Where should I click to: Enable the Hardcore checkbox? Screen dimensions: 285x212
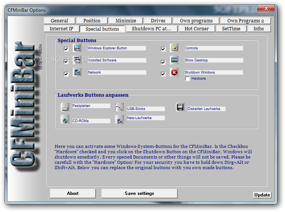pyautogui.click(x=187, y=79)
